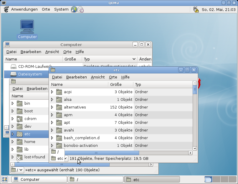Open the Hilfe menu in the etc window
238x184 pixels.
(125, 77)
